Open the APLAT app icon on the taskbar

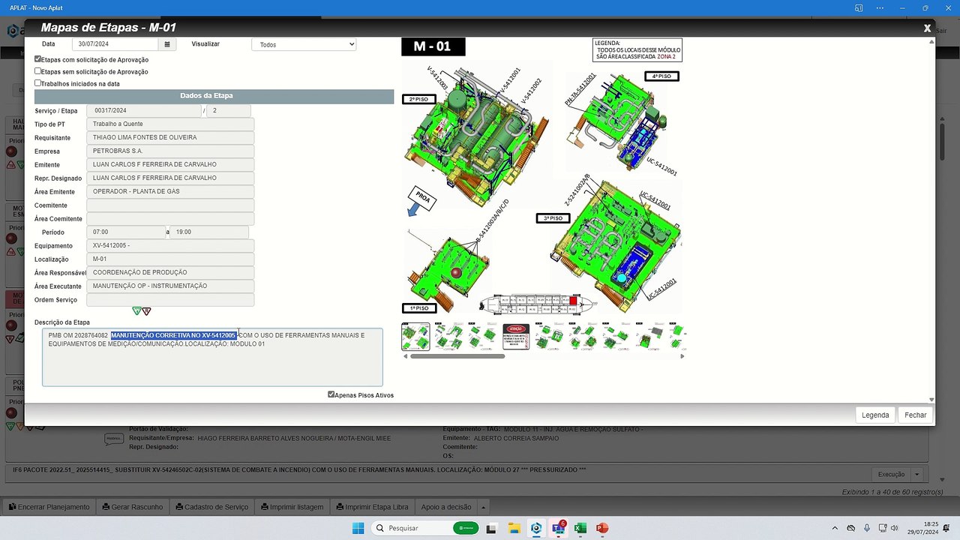point(536,528)
